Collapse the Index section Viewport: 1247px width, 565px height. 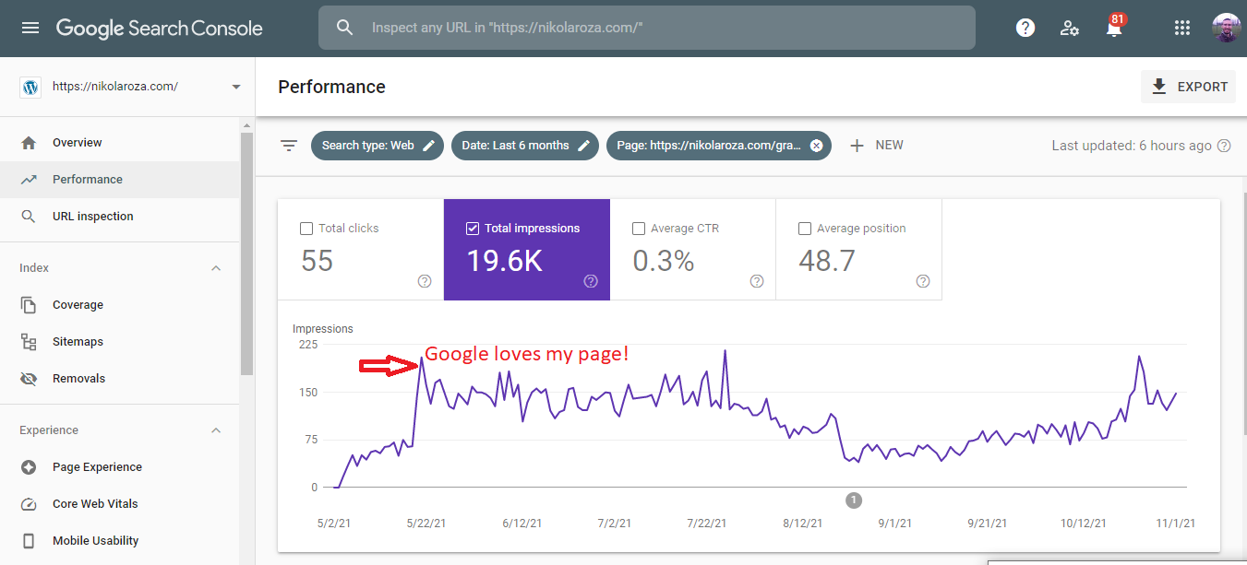pos(216,268)
